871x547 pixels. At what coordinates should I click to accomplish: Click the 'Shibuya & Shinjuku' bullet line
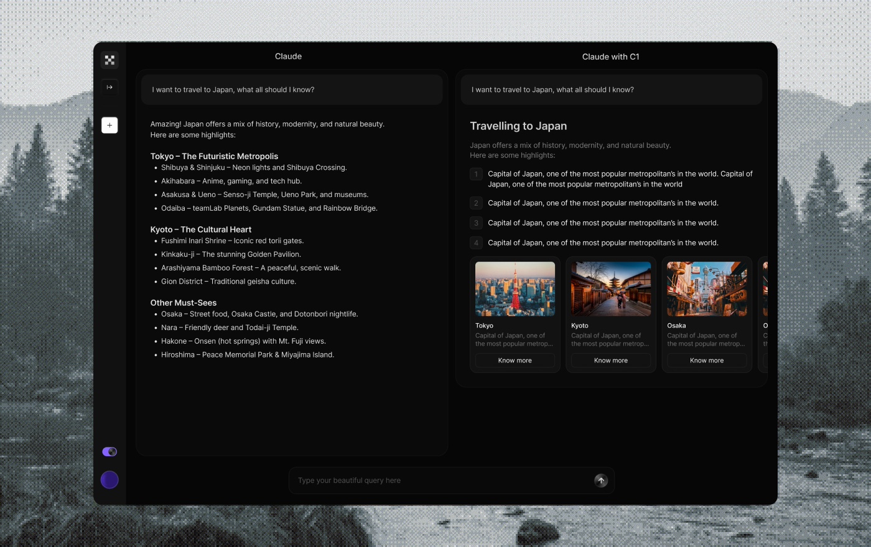(x=254, y=168)
